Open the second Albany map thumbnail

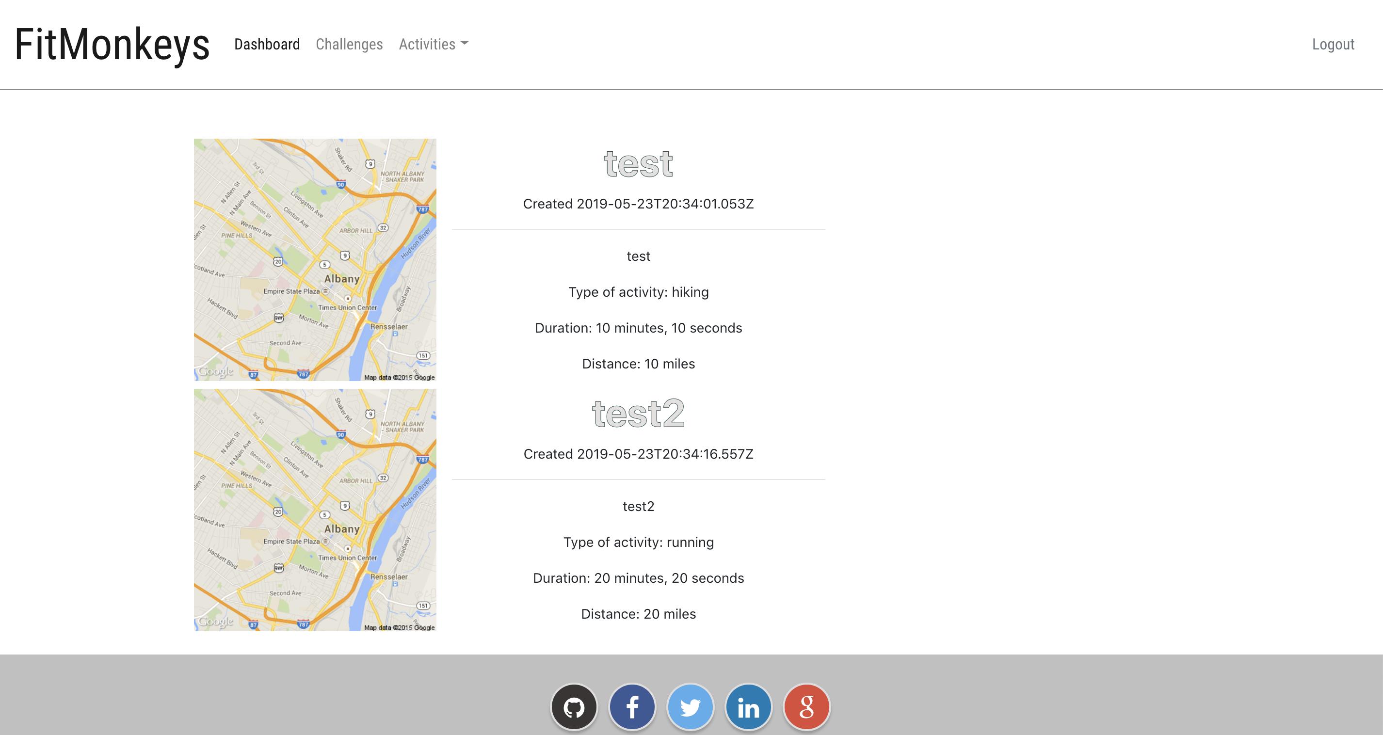tap(315, 510)
